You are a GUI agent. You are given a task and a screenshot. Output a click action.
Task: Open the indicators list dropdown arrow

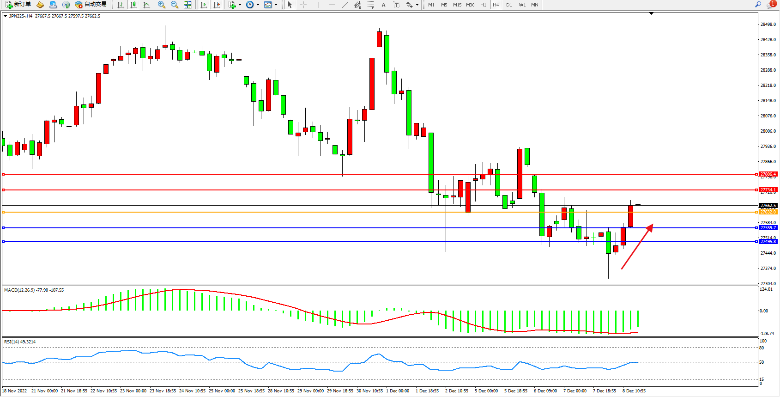pos(240,5)
